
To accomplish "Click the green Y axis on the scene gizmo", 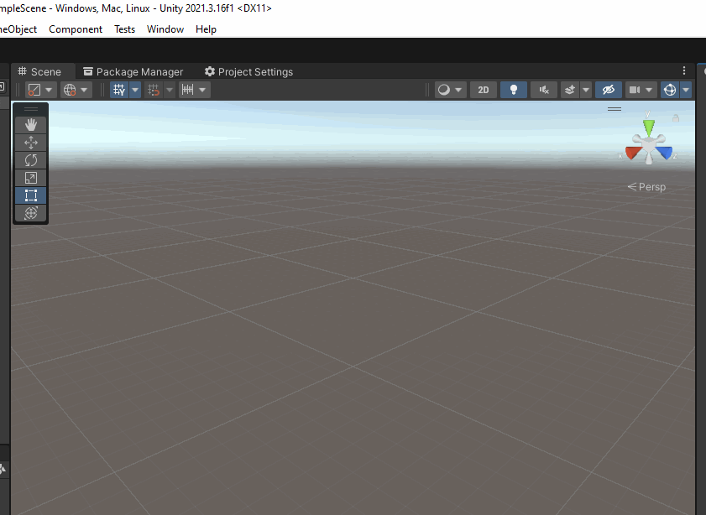I will click(x=649, y=124).
